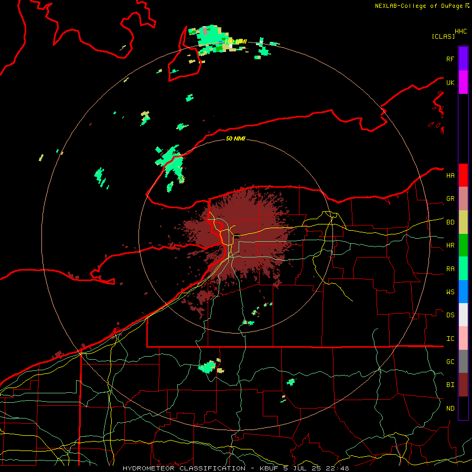Click the "[CLAS]" legend header text

point(443,36)
